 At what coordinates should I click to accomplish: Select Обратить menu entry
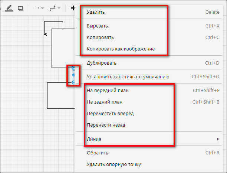149,153
